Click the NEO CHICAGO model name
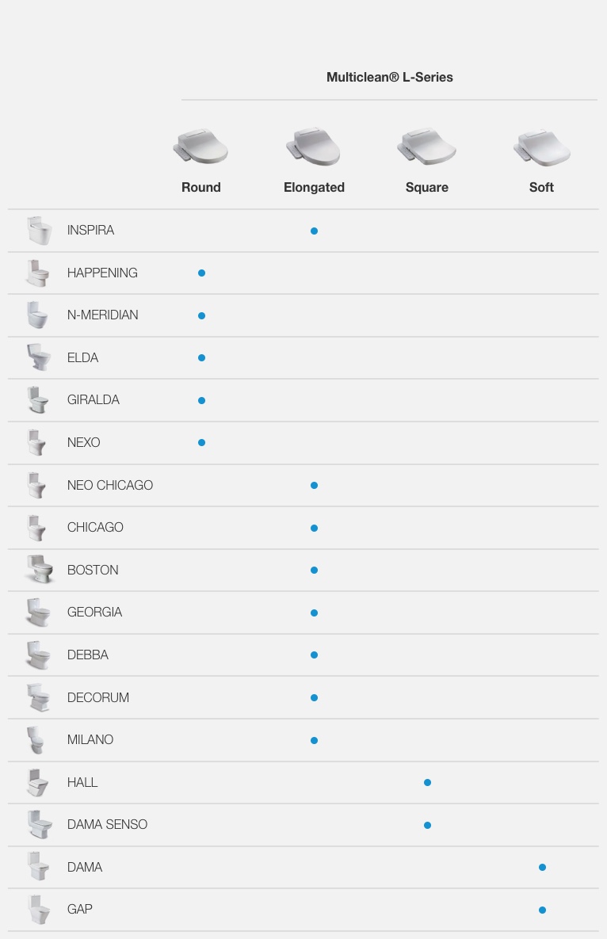The height and width of the screenshot is (939, 607). tap(110, 485)
